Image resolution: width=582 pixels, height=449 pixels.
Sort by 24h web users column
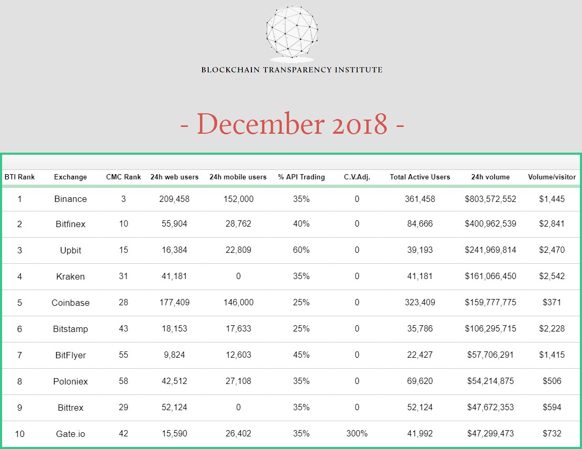[174, 177]
